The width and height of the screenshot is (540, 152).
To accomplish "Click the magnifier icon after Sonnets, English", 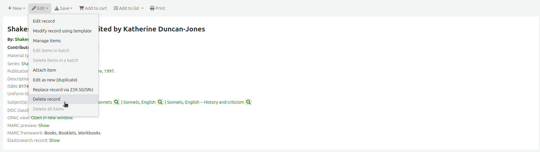I will pyautogui.click(x=160, y=102).
